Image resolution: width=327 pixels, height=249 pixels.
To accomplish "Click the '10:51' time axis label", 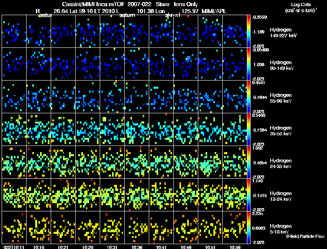I will 211,247.
